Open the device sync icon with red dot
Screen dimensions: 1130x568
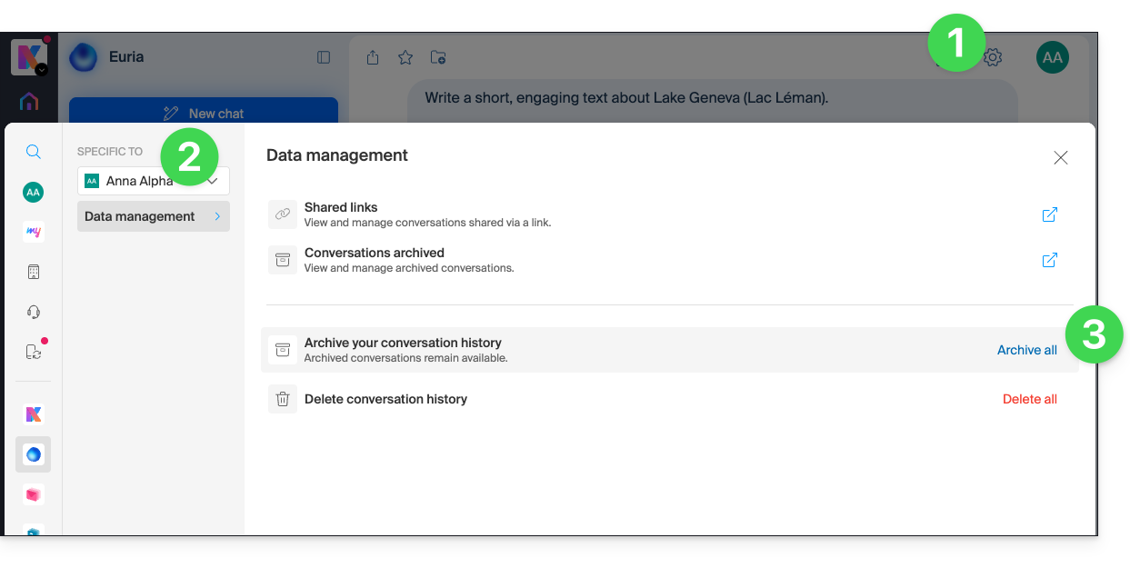(x=33, y=352)
